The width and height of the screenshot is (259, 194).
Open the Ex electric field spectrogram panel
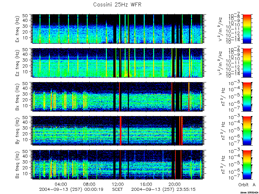118,29
